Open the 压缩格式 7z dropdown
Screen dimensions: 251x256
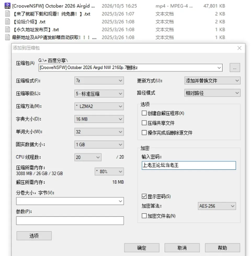point(99,80)
